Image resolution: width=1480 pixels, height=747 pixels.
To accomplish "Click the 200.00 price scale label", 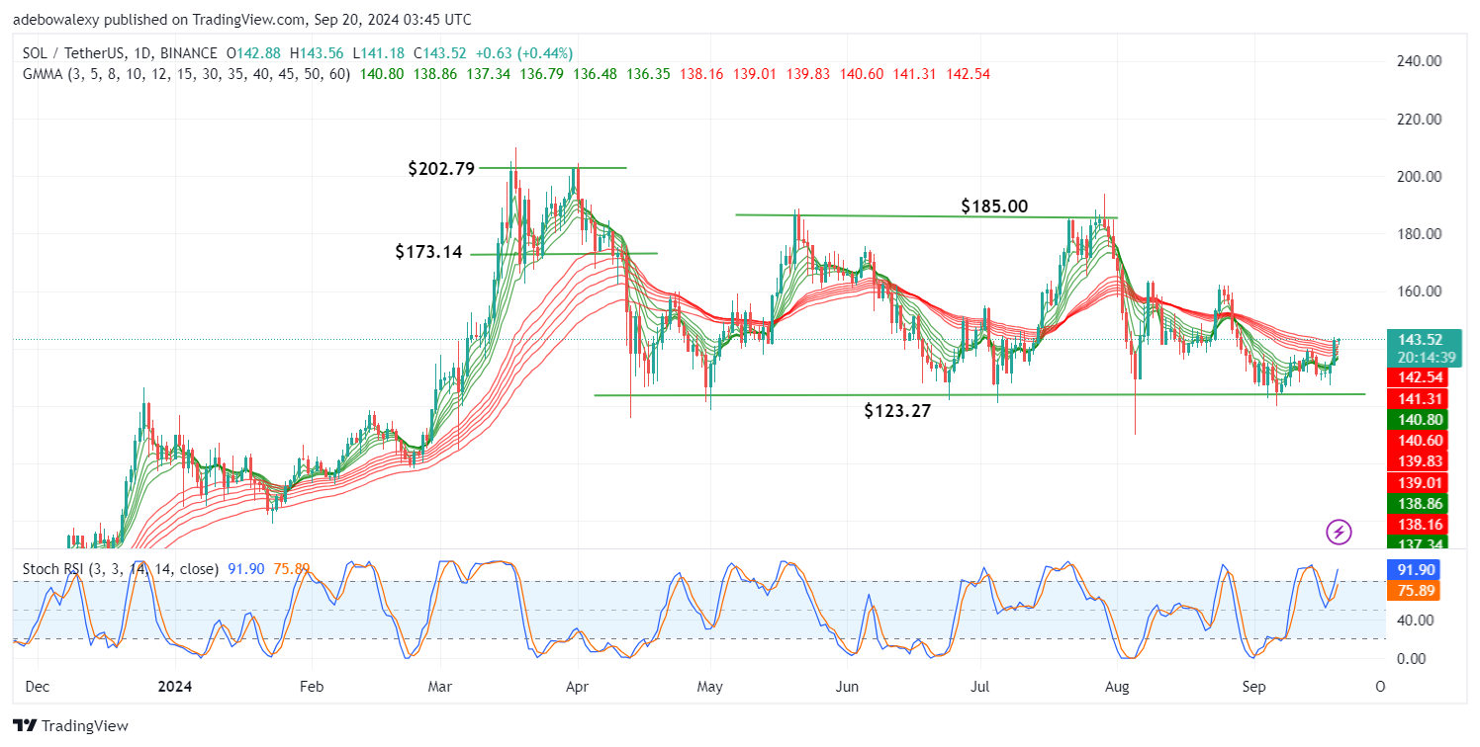I will point(1421,177).
